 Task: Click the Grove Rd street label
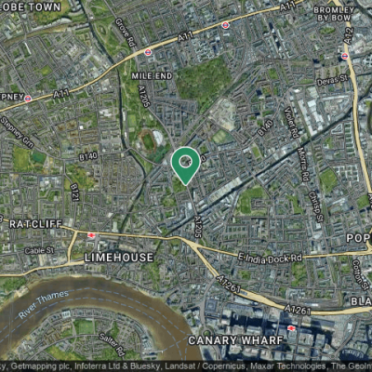pos(126,33)
